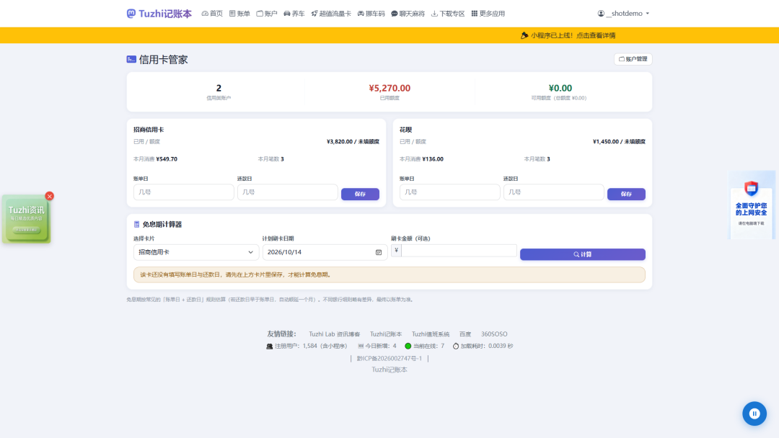Open the 账单 menu item
Viewport: 779px width, 438px height.
239,14
